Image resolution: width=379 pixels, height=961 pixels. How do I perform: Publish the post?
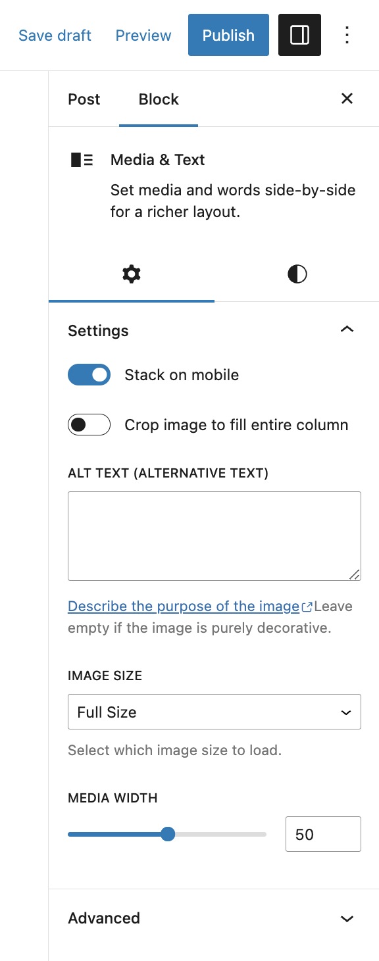[228, 35]
